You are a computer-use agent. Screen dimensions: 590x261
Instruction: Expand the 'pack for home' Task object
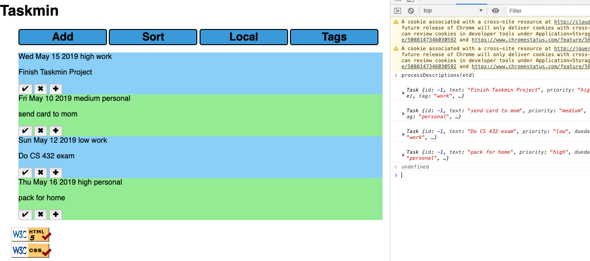point(403,155)
